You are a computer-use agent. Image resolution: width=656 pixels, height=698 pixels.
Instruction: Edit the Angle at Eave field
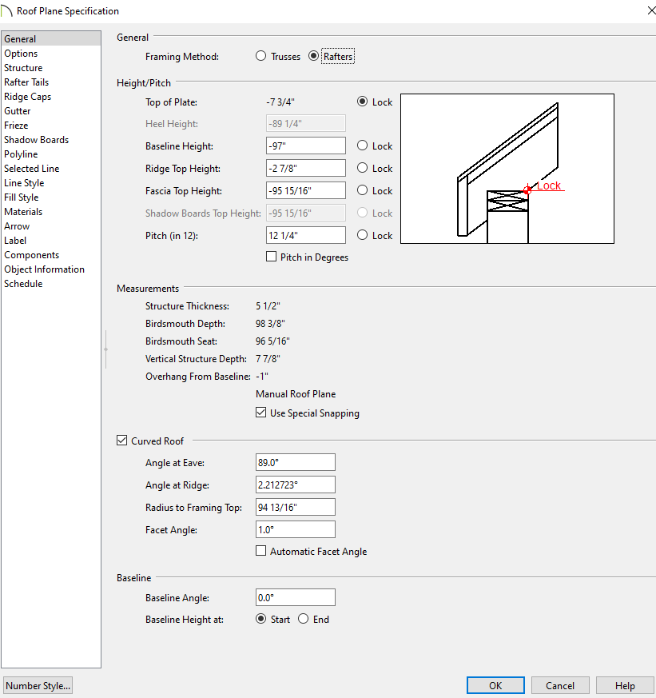(296, 463)
